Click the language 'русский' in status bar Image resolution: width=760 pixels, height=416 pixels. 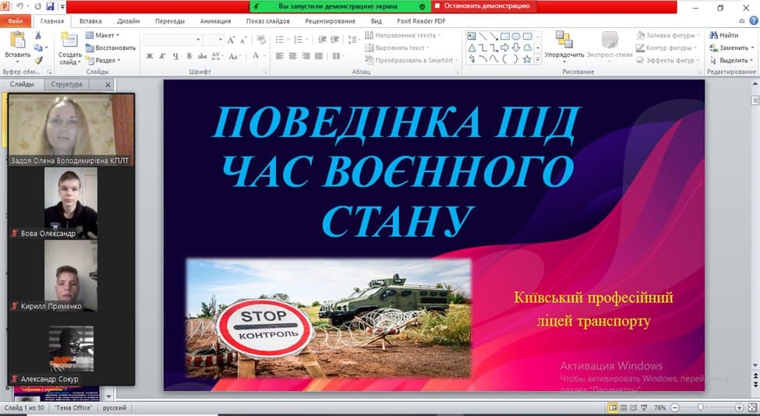pyautogui.click(x=115, y=407)
